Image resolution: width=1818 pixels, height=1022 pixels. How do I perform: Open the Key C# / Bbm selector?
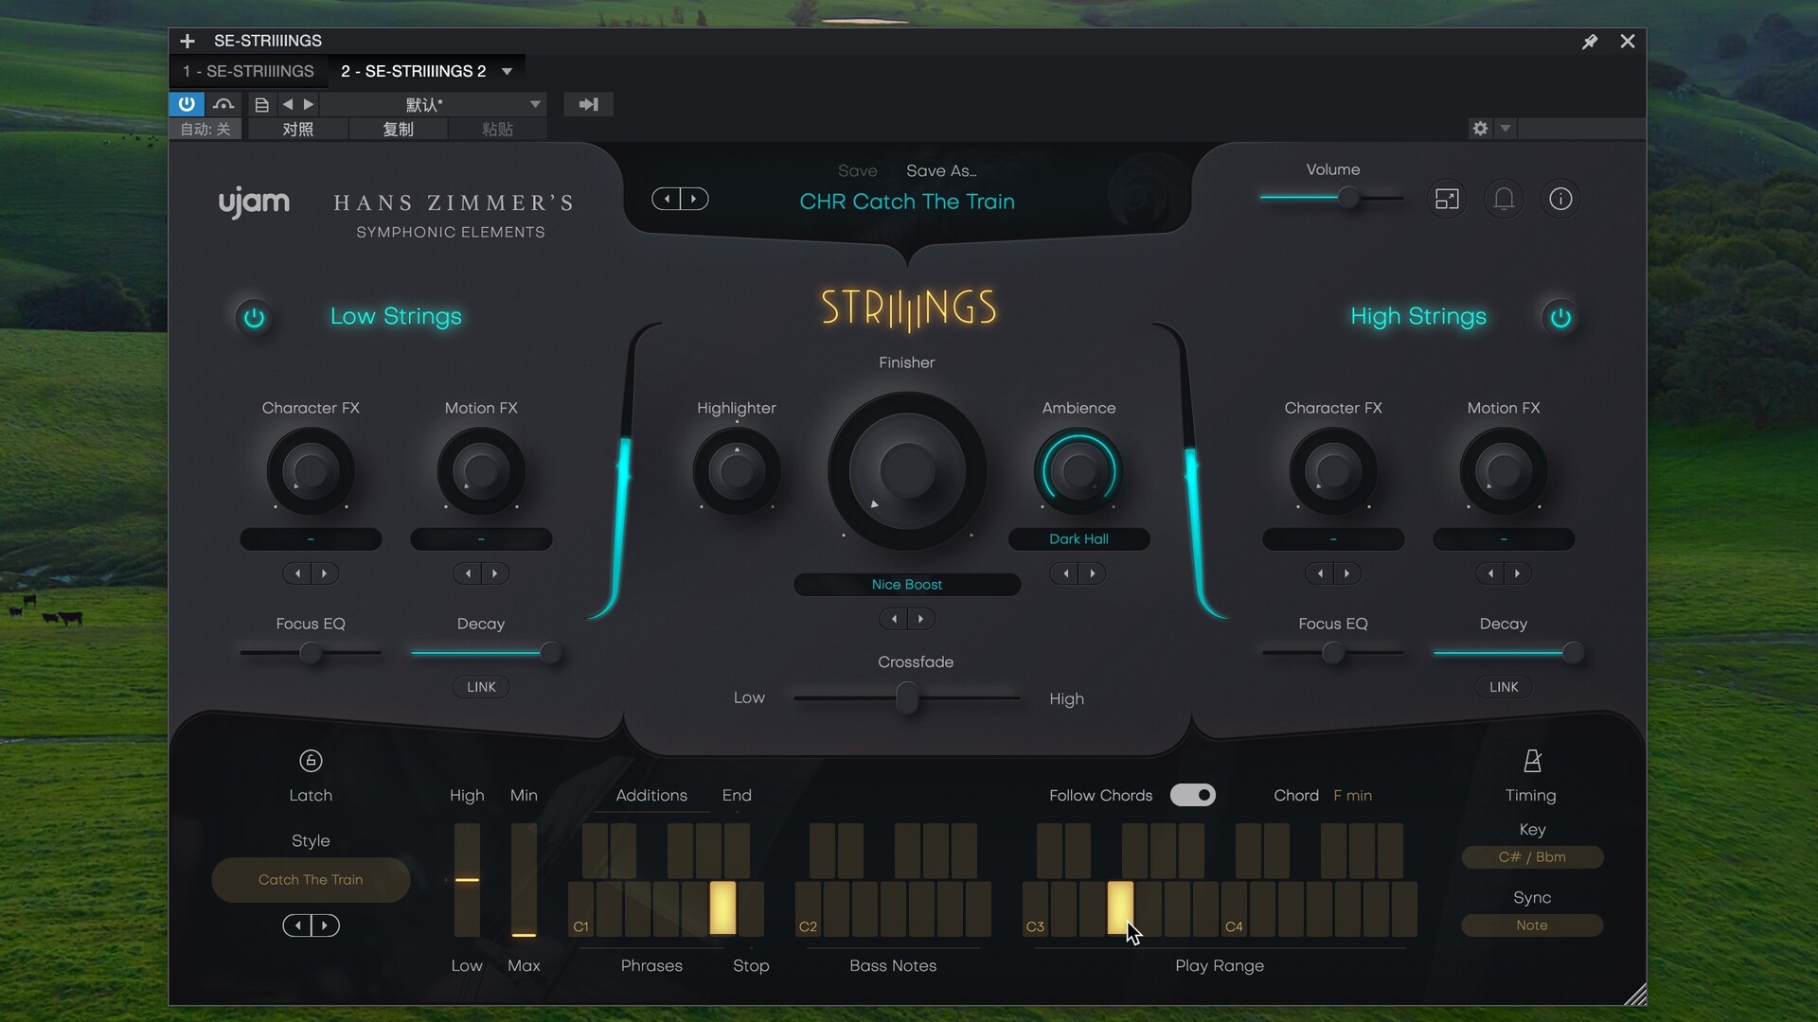pos(1532,857)
